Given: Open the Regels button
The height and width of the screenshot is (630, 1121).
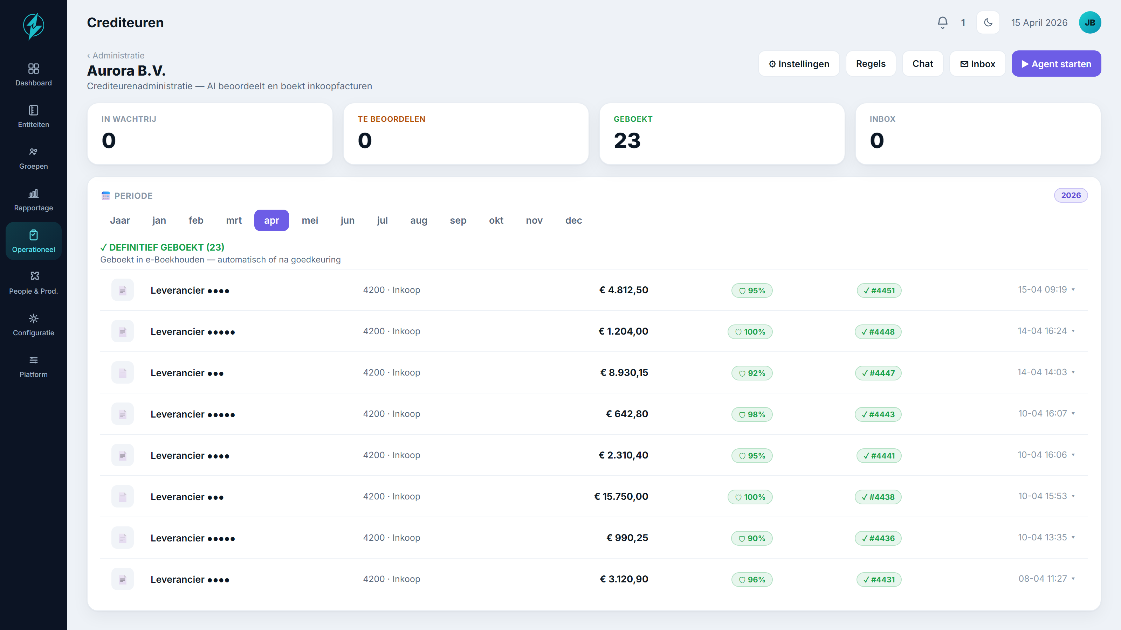Looking at the screenshot, I should tap(871, 64).
